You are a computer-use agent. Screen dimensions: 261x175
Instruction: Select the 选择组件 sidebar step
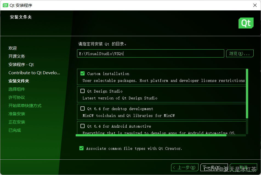17,89
